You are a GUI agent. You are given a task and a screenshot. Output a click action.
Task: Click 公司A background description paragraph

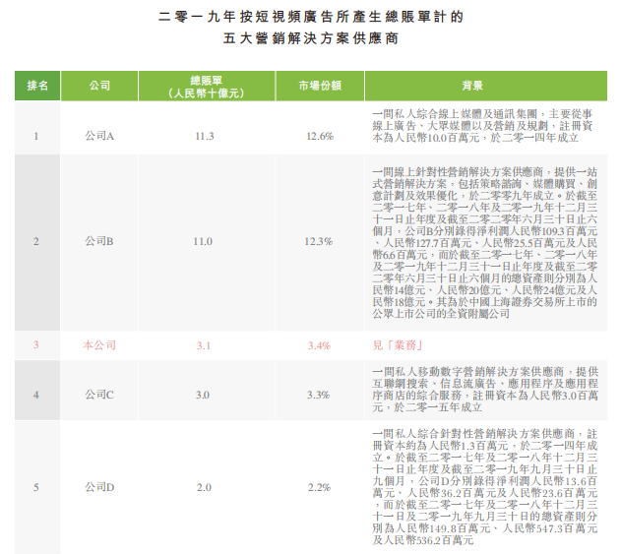tap(482, 126)
